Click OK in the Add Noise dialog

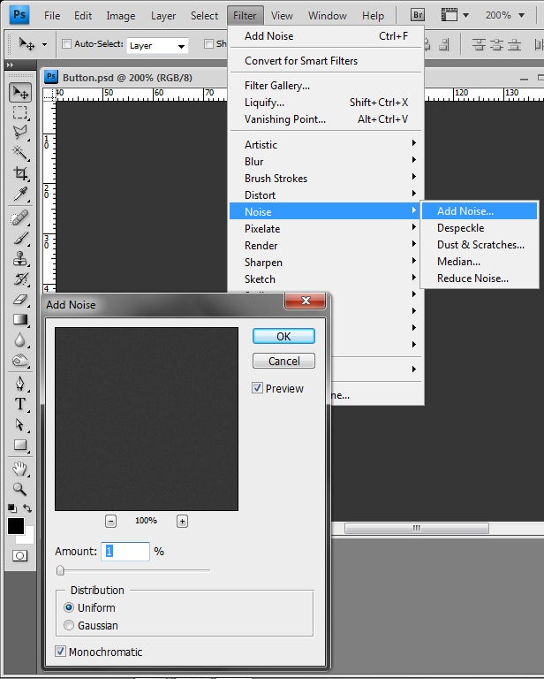click(283, 336)
